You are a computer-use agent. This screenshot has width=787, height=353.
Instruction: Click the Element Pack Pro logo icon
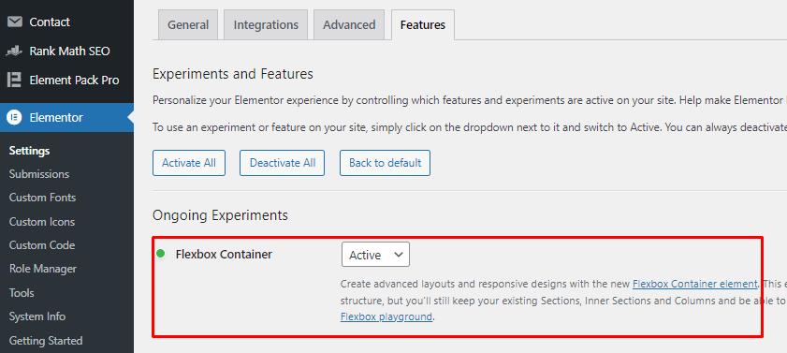(15, 80)
